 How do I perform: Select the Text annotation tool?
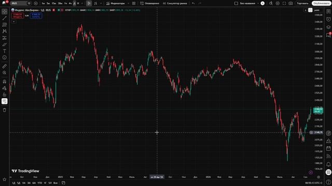click(5, 51)
